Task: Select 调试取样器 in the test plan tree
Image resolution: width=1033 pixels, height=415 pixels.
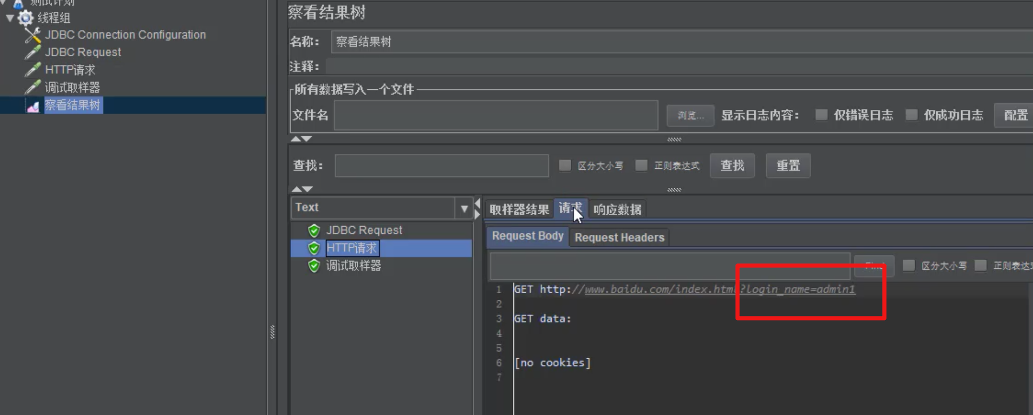Action: pos(72,87)
